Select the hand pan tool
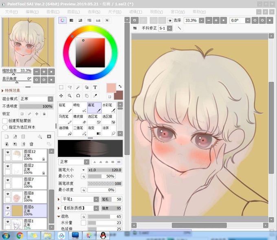 point(86,96)
